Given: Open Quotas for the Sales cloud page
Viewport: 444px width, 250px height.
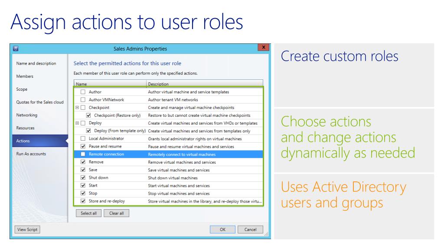Looking at the screenshot, I should 40,102.
